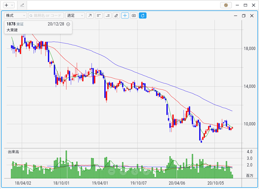259x189 pixels.
Task: Refresh the chart with the blue reload button
Action: pos(143,16)
